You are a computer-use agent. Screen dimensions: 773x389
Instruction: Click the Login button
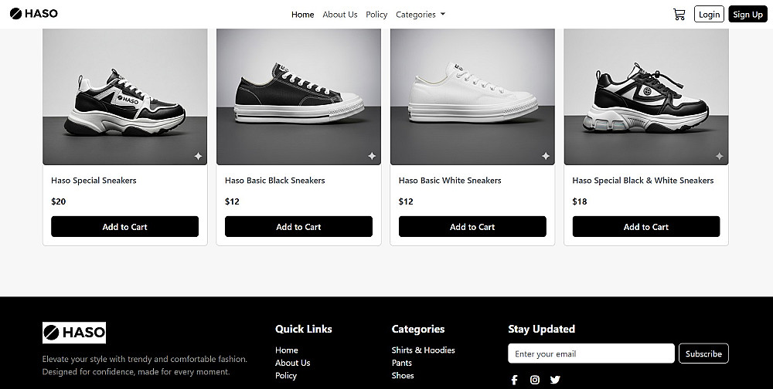click(708, 14)
